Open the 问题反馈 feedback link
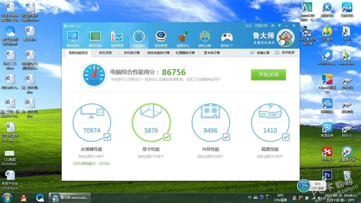 tap(261, 26)
